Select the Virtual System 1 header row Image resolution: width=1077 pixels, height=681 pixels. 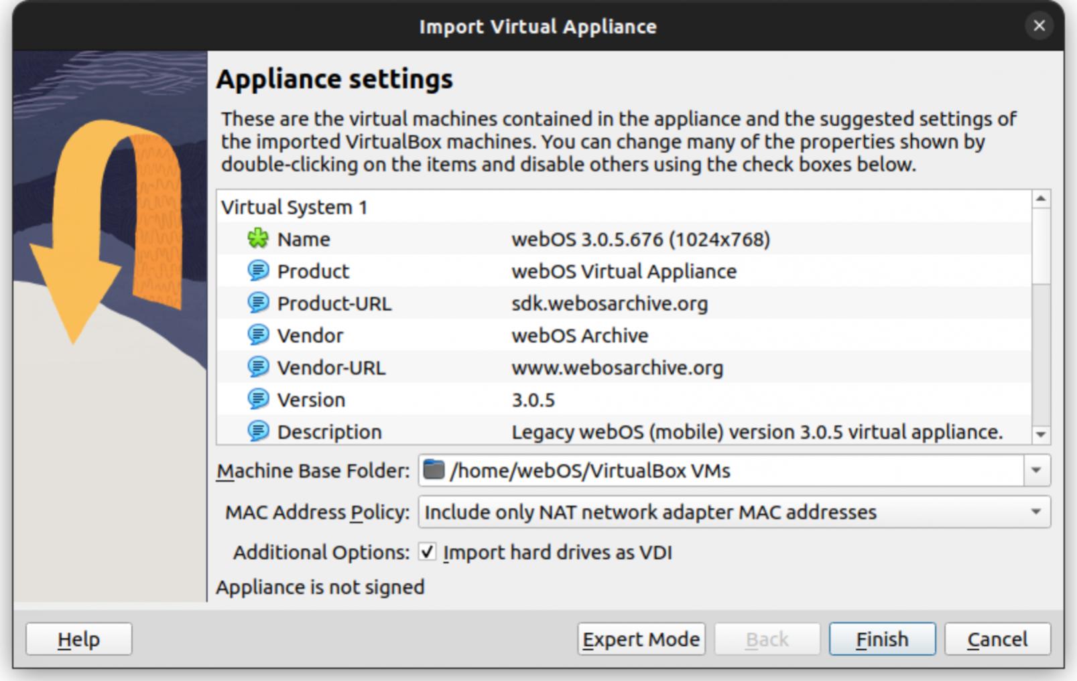(294, 208)
